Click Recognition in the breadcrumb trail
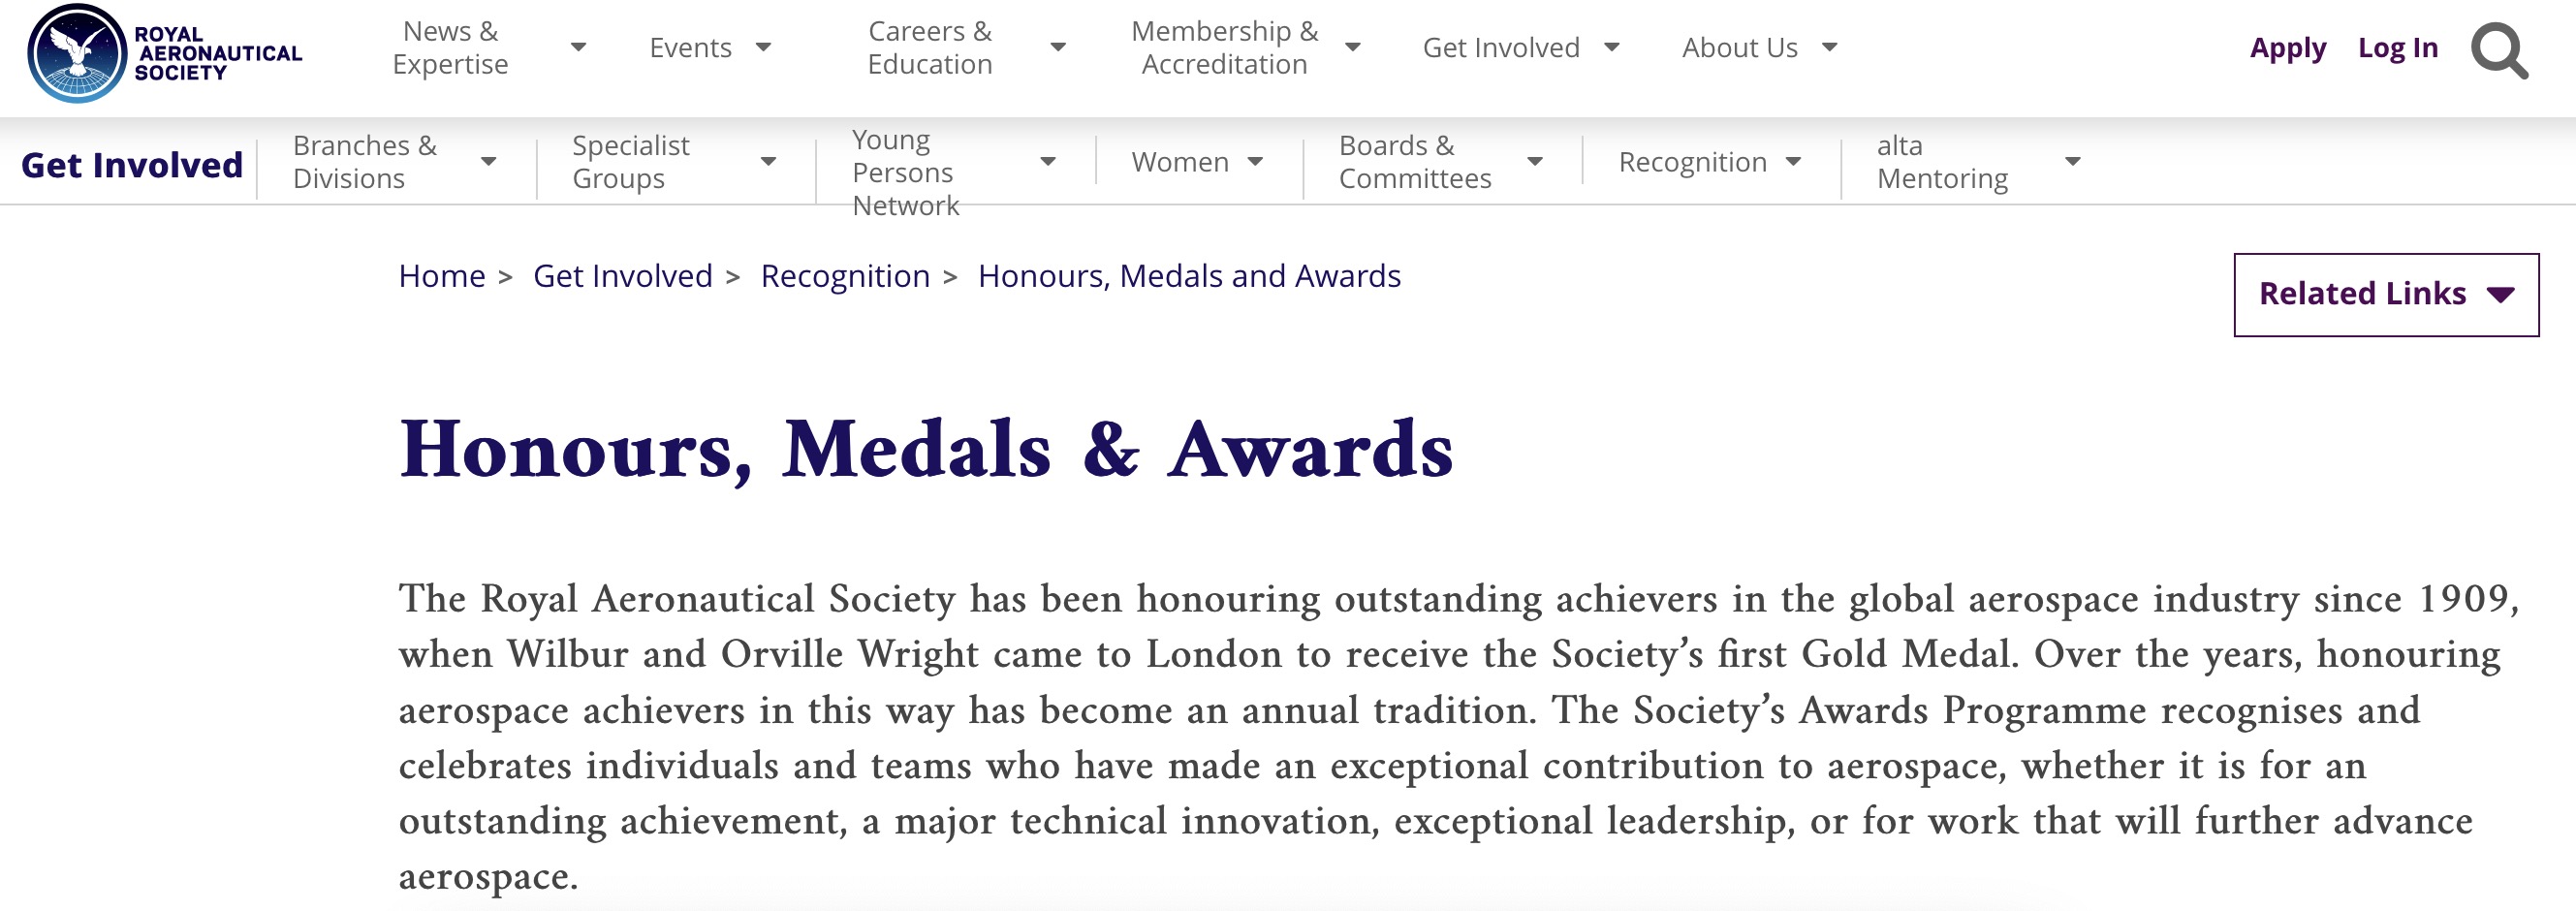Image resolution: width=2576 pixels, height=911 pixels. point(846,275)
